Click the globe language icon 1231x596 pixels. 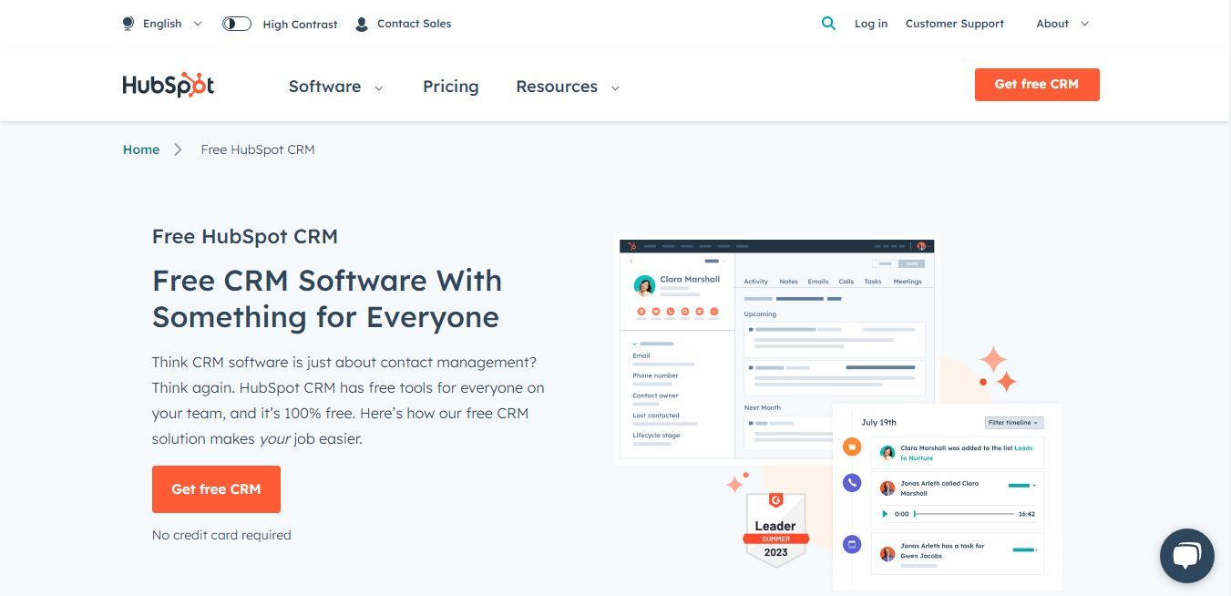128,23
